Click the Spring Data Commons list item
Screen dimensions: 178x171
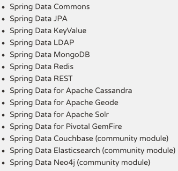point(50,7)
